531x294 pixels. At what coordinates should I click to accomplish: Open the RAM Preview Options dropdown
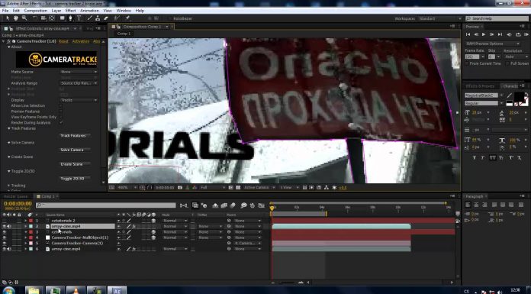pyautogui.click(x=493, y=44)
